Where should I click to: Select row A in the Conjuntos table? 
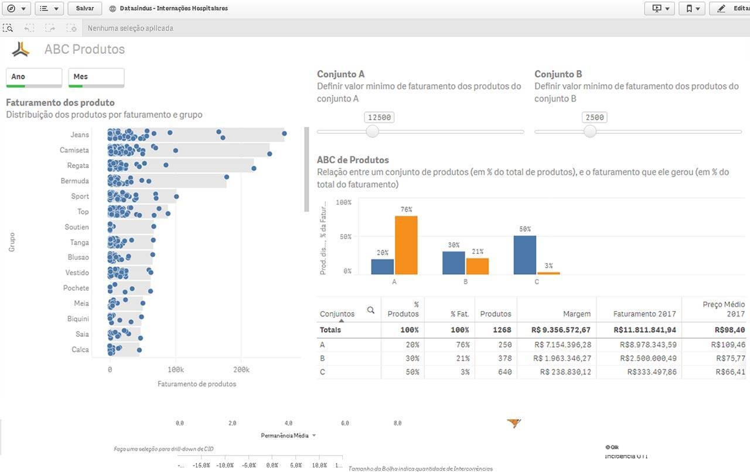(x=531, y=344)
